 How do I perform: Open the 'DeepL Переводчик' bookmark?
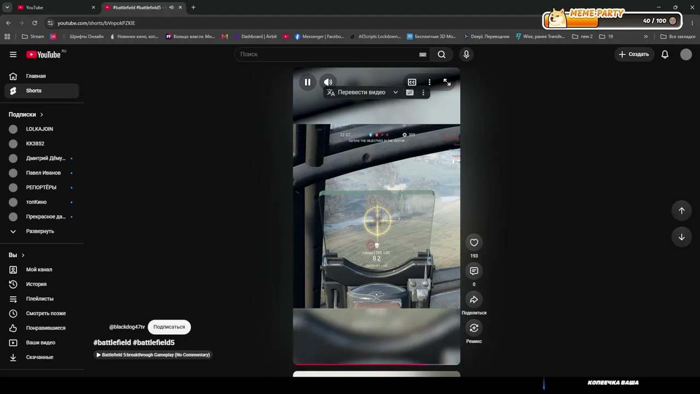click(x=486, y=37)
